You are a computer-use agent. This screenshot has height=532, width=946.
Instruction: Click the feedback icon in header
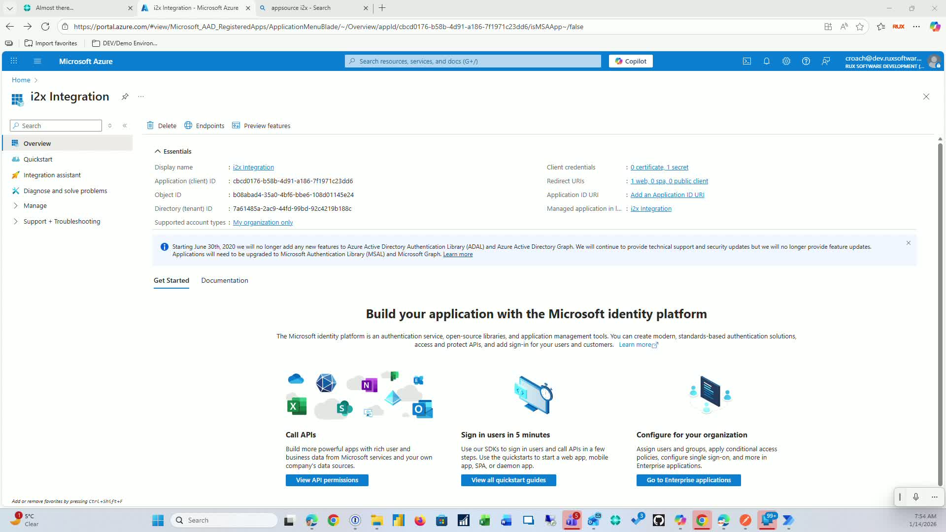[826, 61]
